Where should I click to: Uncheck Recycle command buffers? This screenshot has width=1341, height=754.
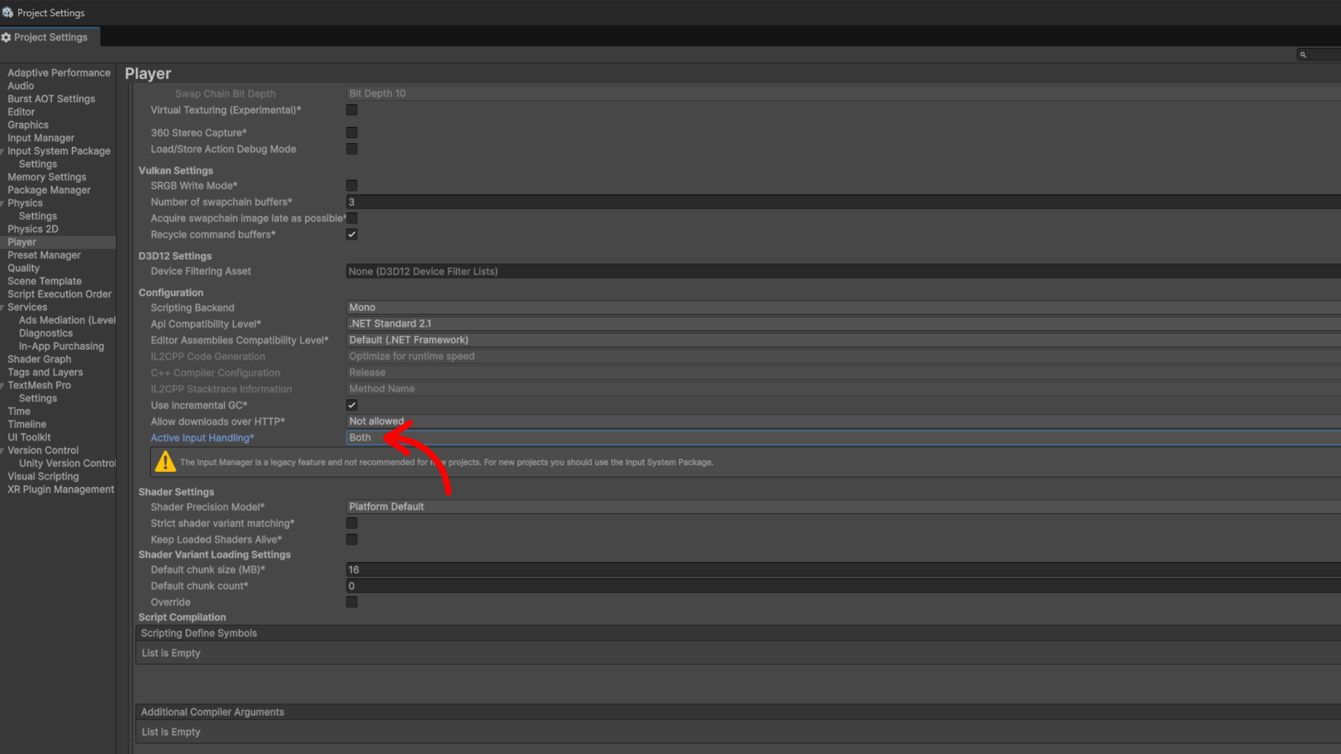[352, 235]
